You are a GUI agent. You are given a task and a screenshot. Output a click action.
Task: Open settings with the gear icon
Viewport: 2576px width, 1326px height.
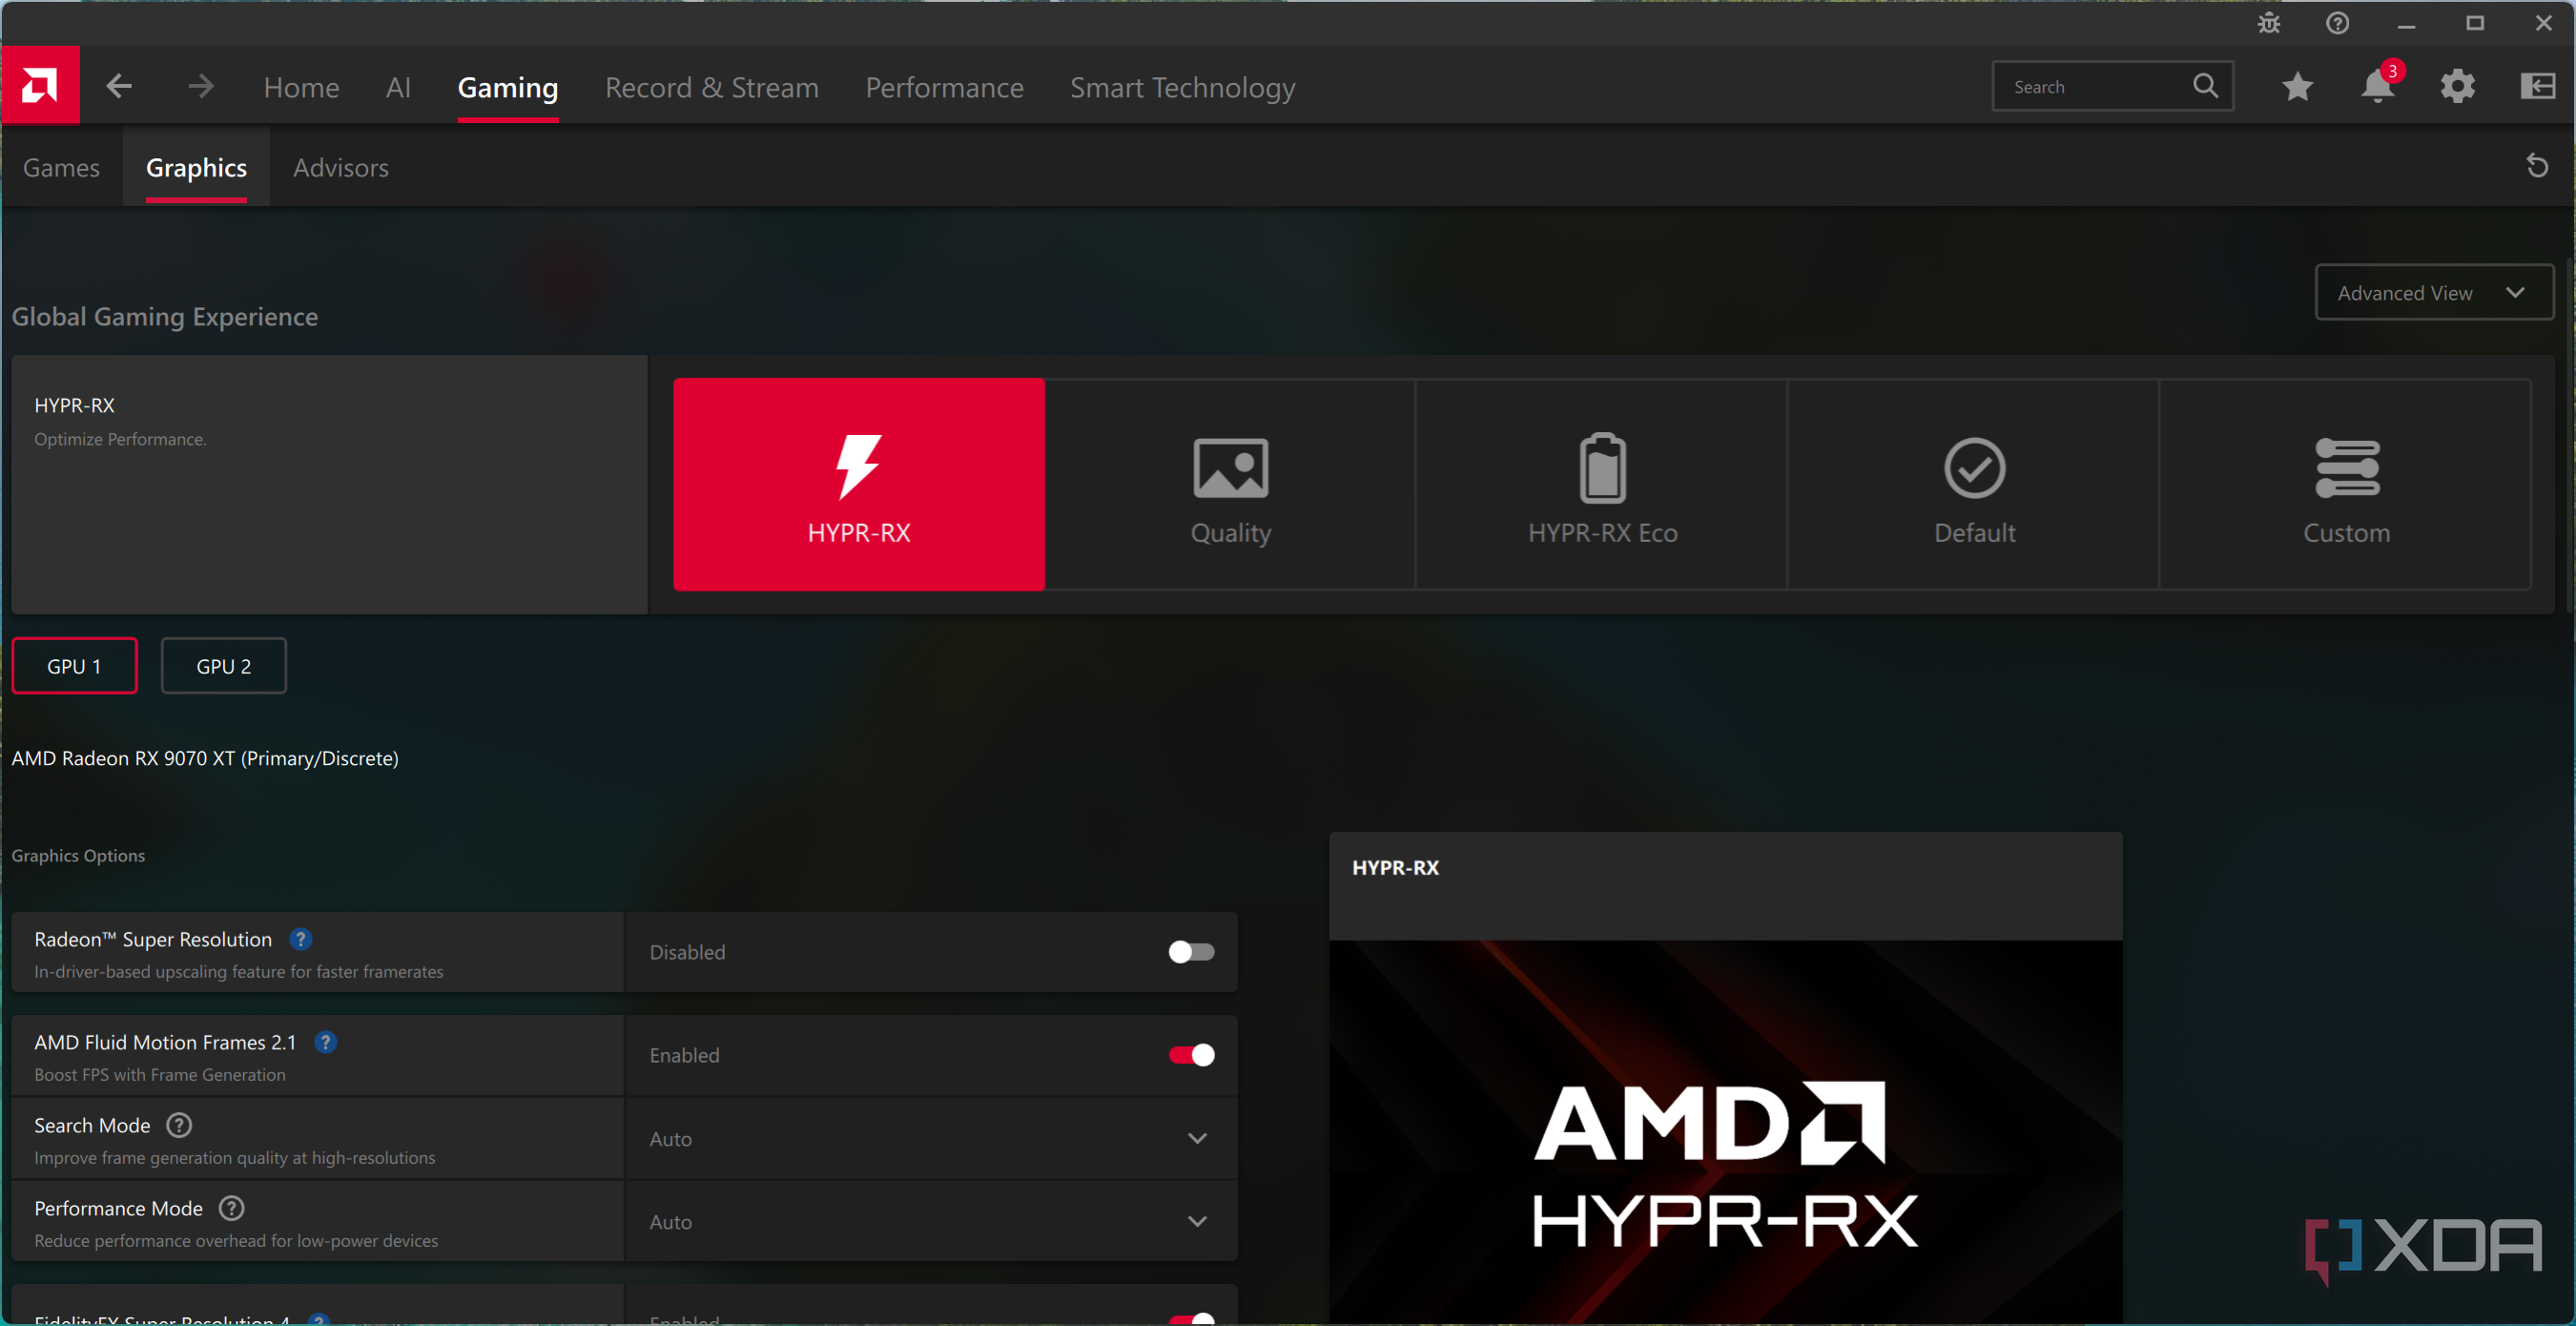[x=2457, y=87]
